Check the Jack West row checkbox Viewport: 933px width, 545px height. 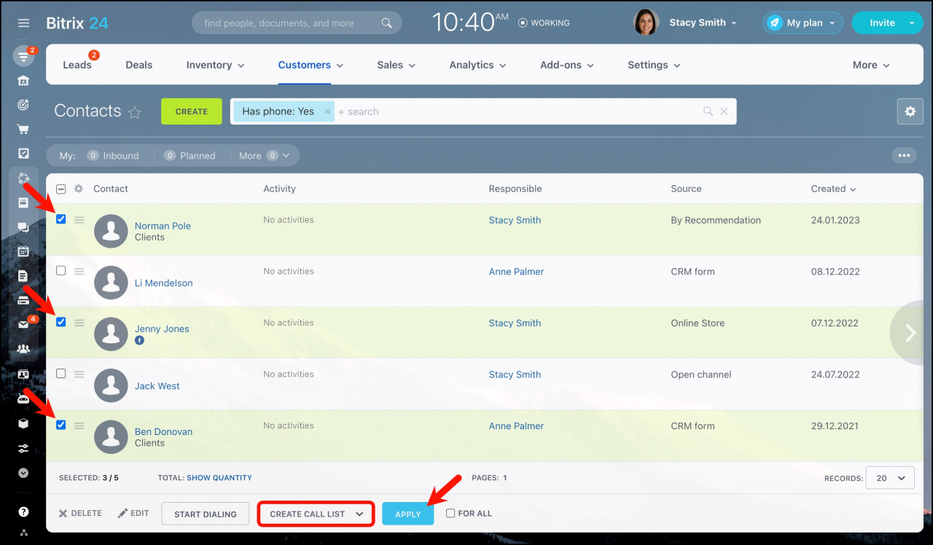coord(60,374)
